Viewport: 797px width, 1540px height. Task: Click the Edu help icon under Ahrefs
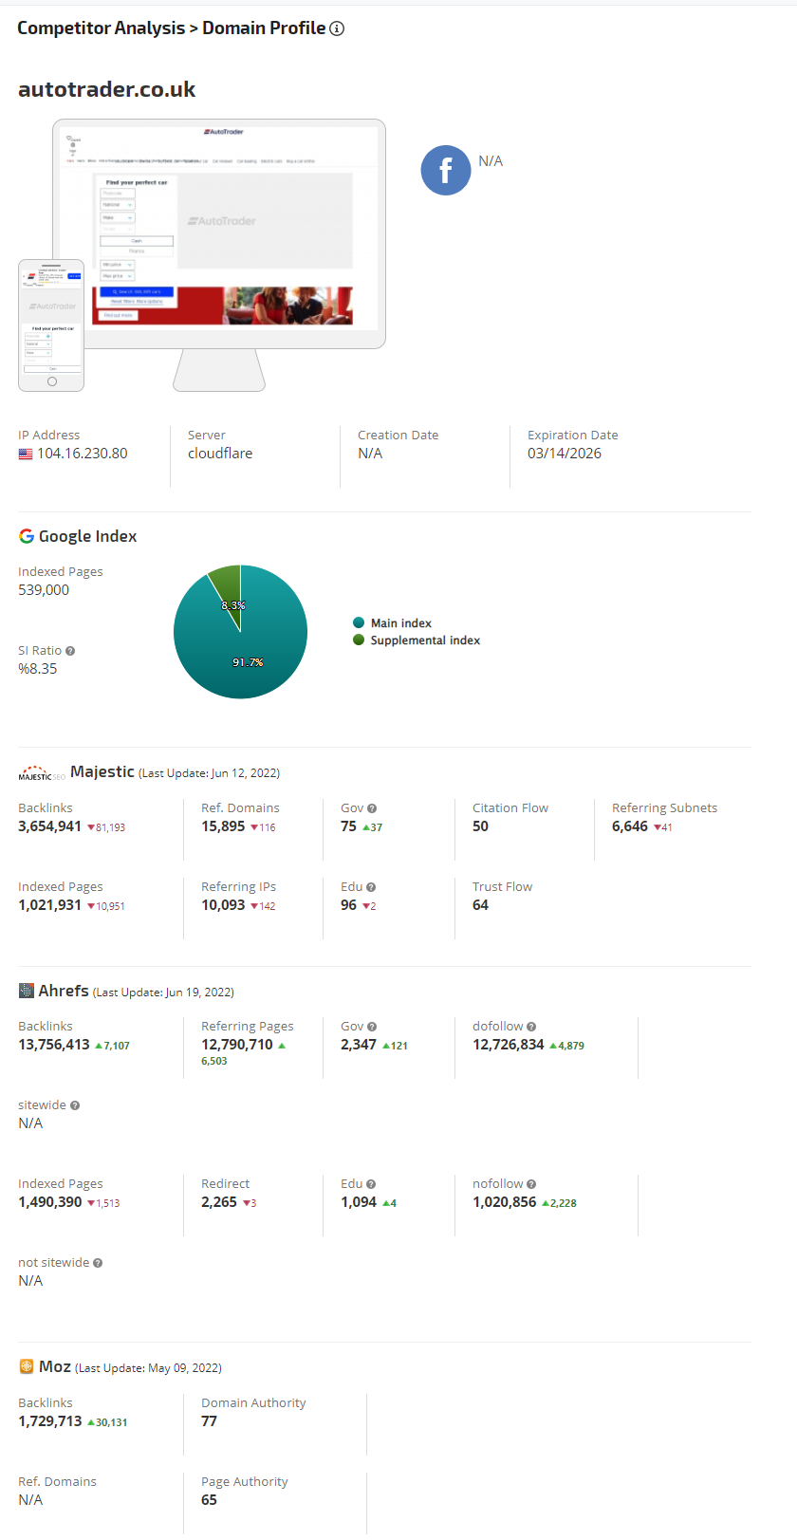pos(371,1184)
